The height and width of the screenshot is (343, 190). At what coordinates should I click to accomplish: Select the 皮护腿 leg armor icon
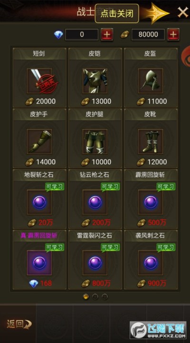tap(95, 141)
